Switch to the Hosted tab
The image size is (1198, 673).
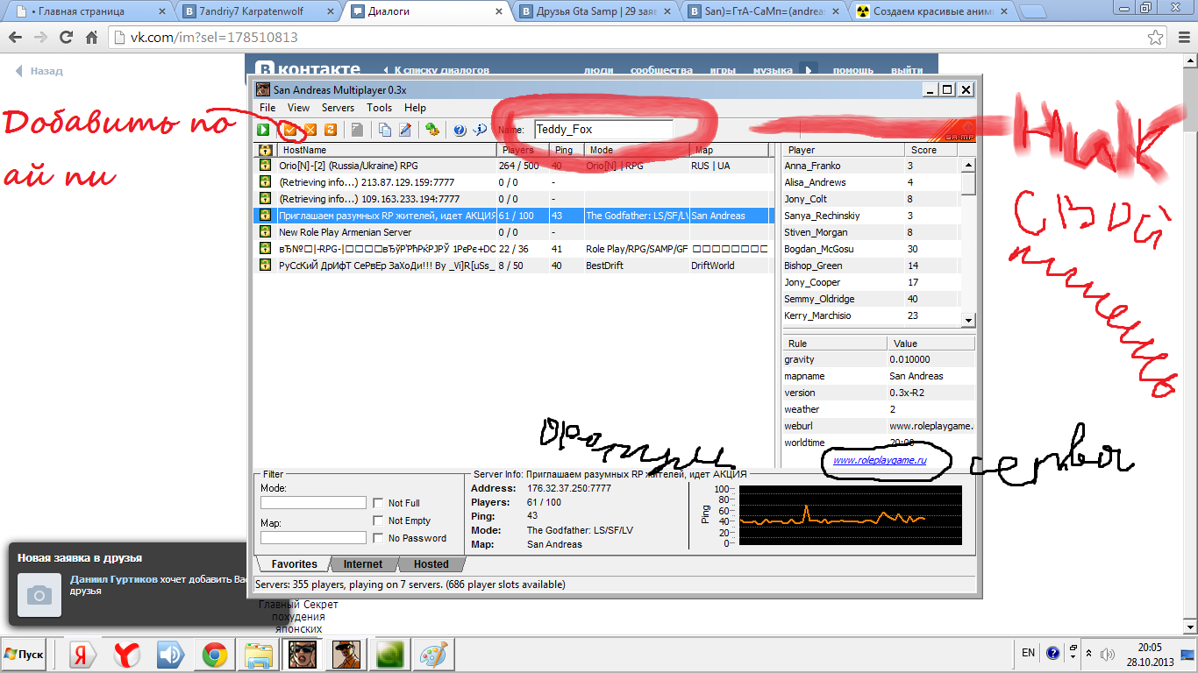[x=431, y=564]
